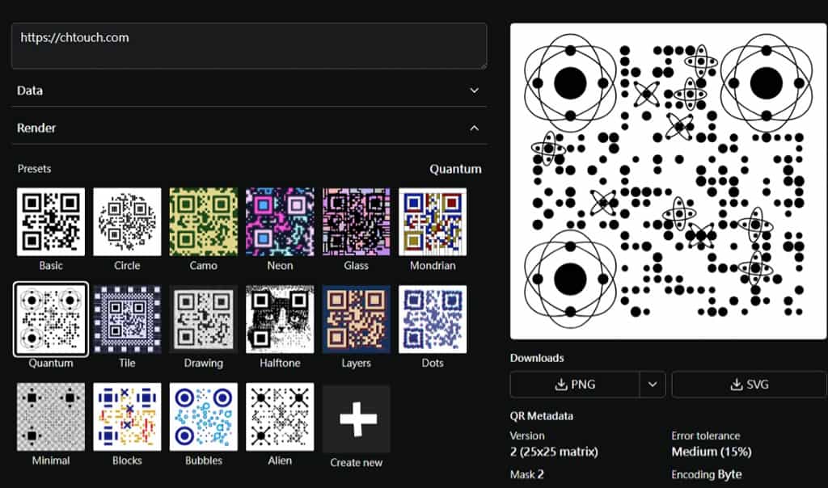
Task: Click the "Presets" heading label
Action: (34, 169)
